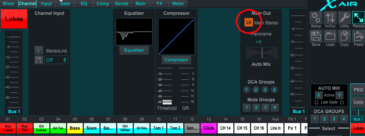The width and height of the screenshot is (365, 136).
Task: Click the Resize arrows icon
Action: tap(358, 18)
